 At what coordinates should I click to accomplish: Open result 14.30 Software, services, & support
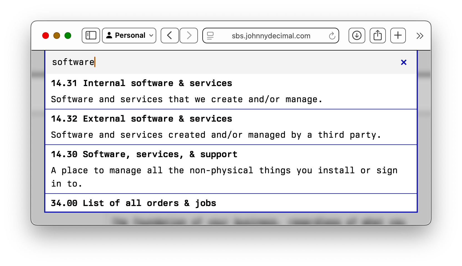click(231, 169)
